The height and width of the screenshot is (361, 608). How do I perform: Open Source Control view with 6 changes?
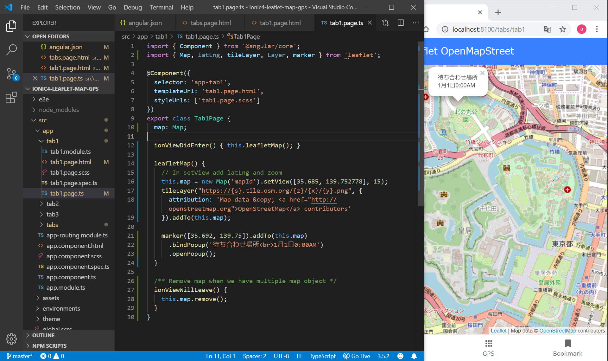(11, 74)
